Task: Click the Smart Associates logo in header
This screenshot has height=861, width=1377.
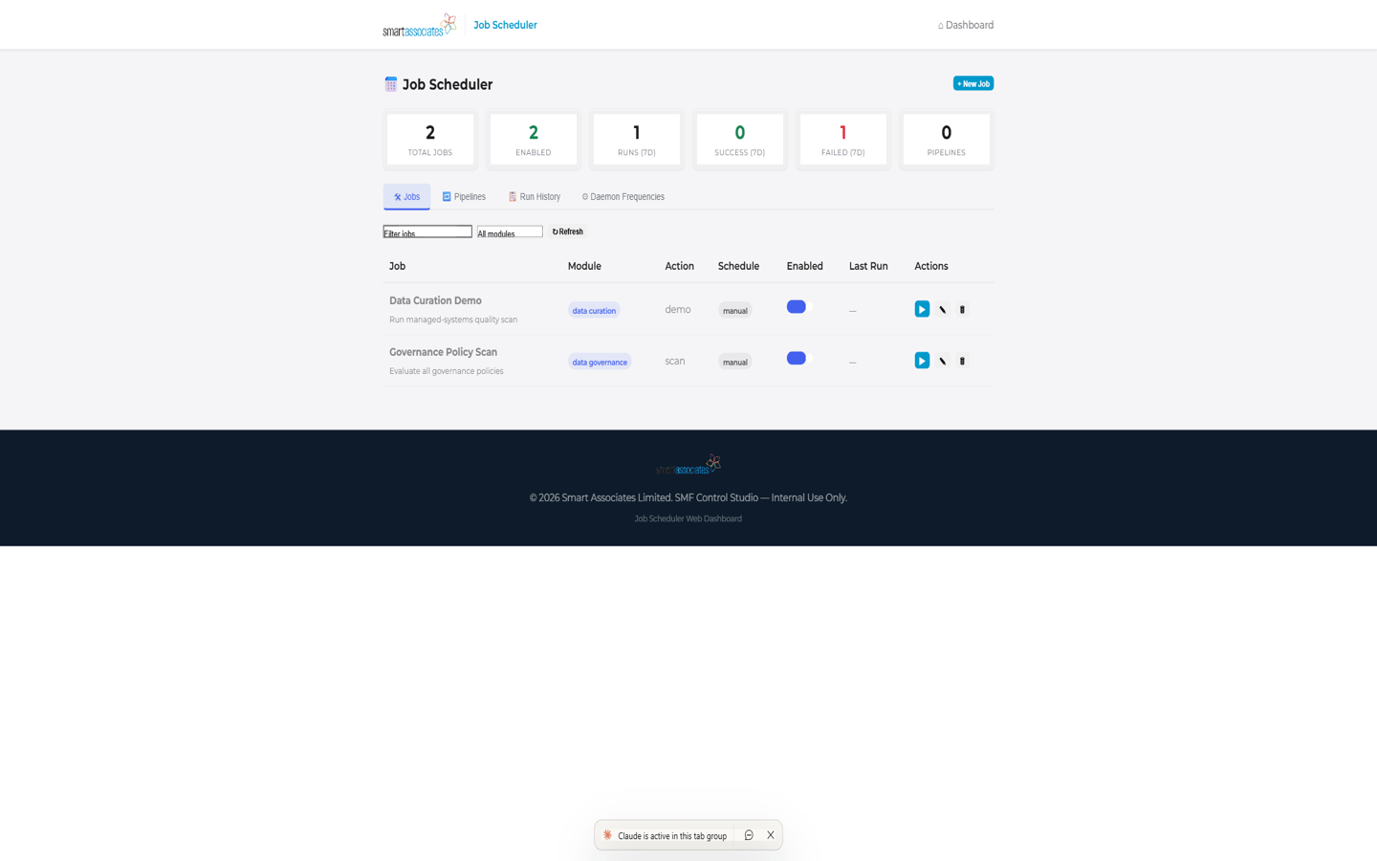Action: tap(419, 25)
